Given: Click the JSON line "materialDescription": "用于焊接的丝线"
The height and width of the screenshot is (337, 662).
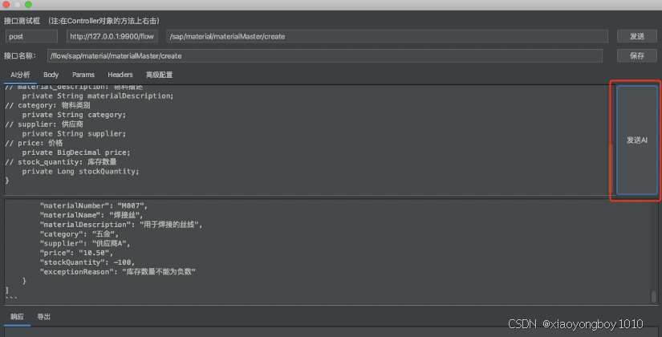Looking at the screenshot, I should (x=121, y=225).
